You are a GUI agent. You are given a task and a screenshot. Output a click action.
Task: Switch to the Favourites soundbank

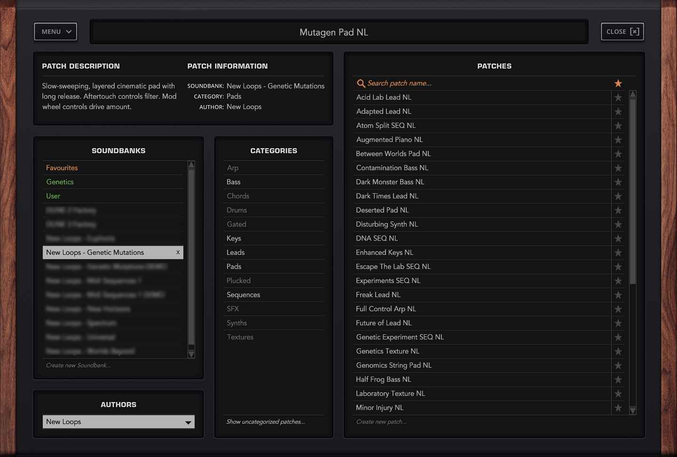click(x=62, y=167)
